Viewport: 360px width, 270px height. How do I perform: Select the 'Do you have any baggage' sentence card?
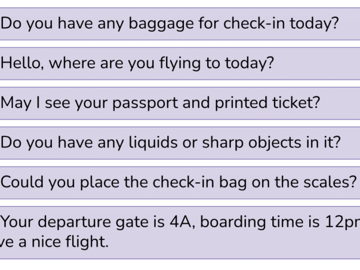point(180,24)
